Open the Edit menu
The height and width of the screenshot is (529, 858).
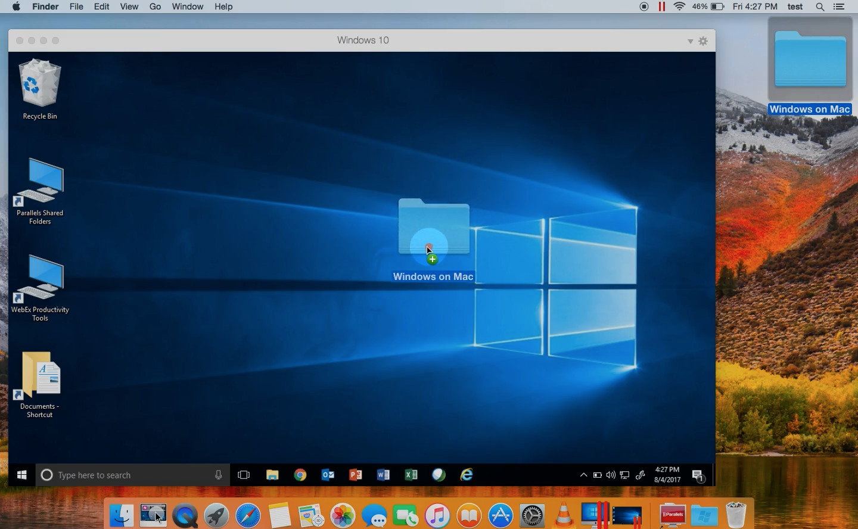[x=102, y=7]
